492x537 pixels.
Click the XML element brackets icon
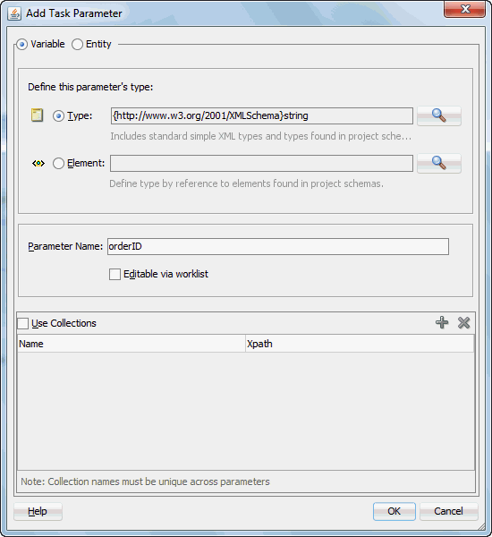(x=38, y=164)
